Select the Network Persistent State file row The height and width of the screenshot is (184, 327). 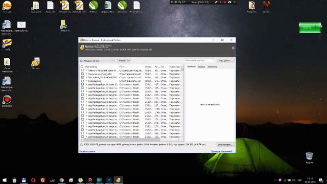[131, 71]
